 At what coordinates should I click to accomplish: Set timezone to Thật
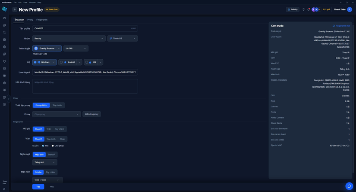click(x=49, y=129)
